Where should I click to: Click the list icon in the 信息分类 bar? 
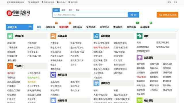click(30, 27)
